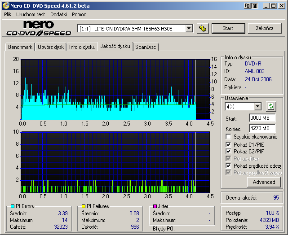Open the Dodatki menu
Image resolution: width=288 pixels, height=235 pixels.
[x=58, y=14]
